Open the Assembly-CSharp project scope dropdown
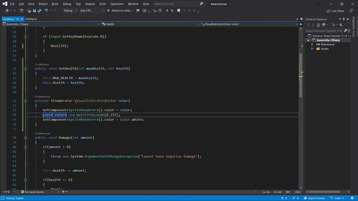This screenshot has height=201, width=358. (51, 24)
